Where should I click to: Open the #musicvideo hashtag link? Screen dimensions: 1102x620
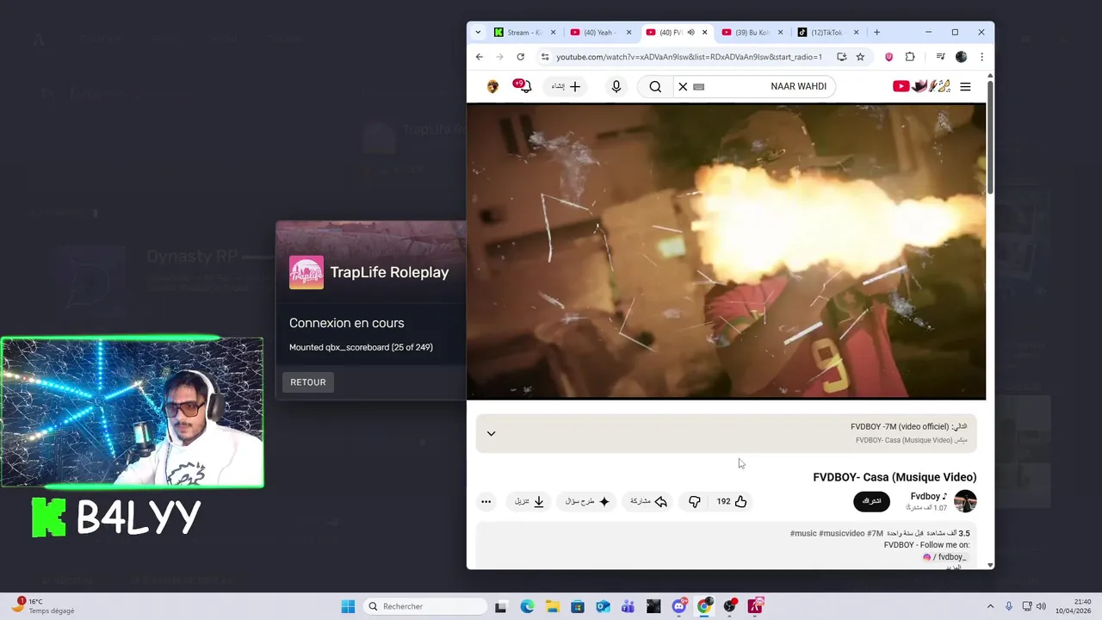click(x=842, y=534)
